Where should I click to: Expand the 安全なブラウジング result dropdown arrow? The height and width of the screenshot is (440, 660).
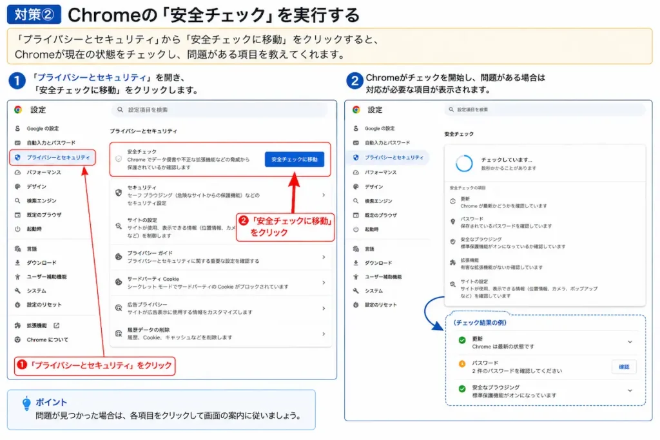(630, 390)
